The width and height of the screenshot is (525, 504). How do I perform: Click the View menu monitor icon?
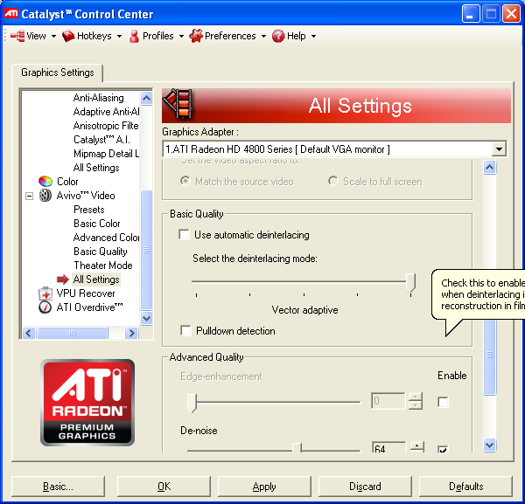pos(17,36)
